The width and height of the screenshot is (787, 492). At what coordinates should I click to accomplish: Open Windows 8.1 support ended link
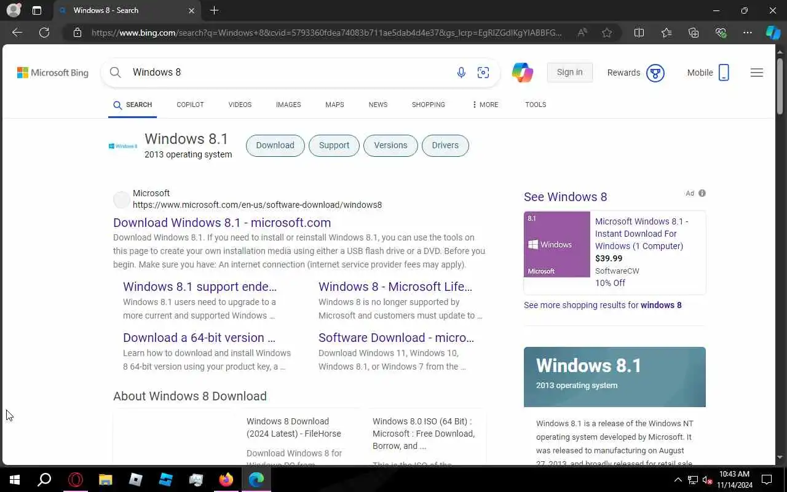click(200, 287)
